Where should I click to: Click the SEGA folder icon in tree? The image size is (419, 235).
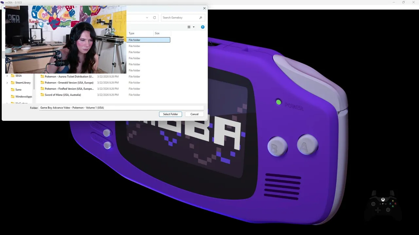click(12, 76)
